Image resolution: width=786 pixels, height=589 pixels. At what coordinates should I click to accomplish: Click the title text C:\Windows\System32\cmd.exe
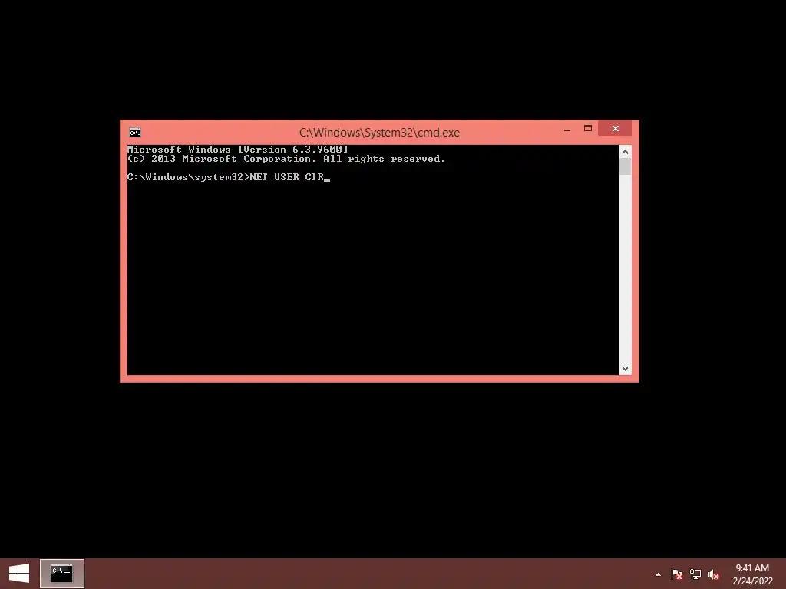pos(379,133)
